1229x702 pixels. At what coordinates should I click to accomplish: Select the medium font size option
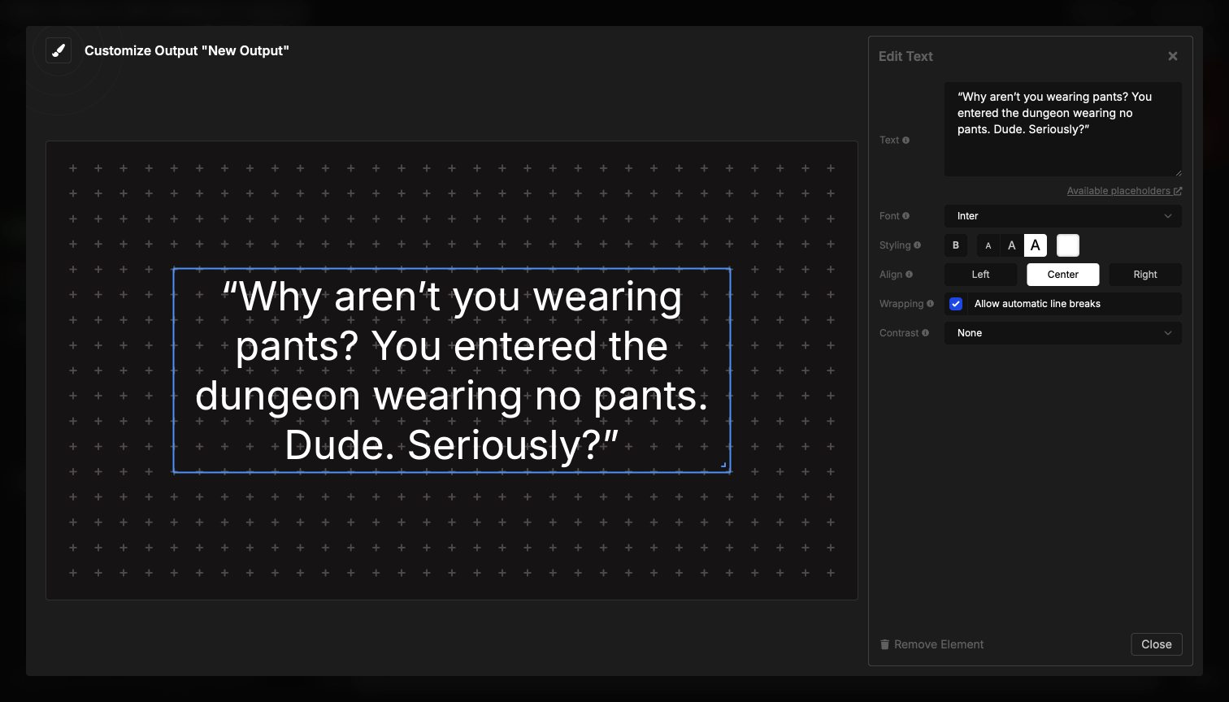(1011, 245)
